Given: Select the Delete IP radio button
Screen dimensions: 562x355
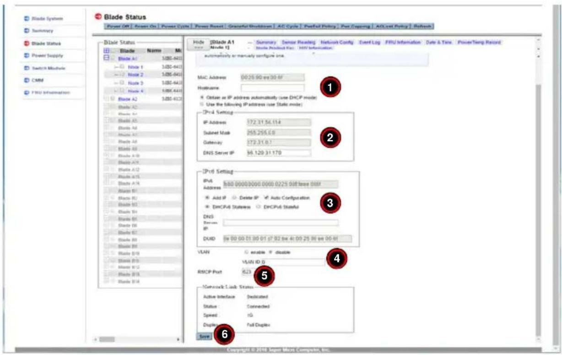Looking at the screenshot, I should click(234, 198).
